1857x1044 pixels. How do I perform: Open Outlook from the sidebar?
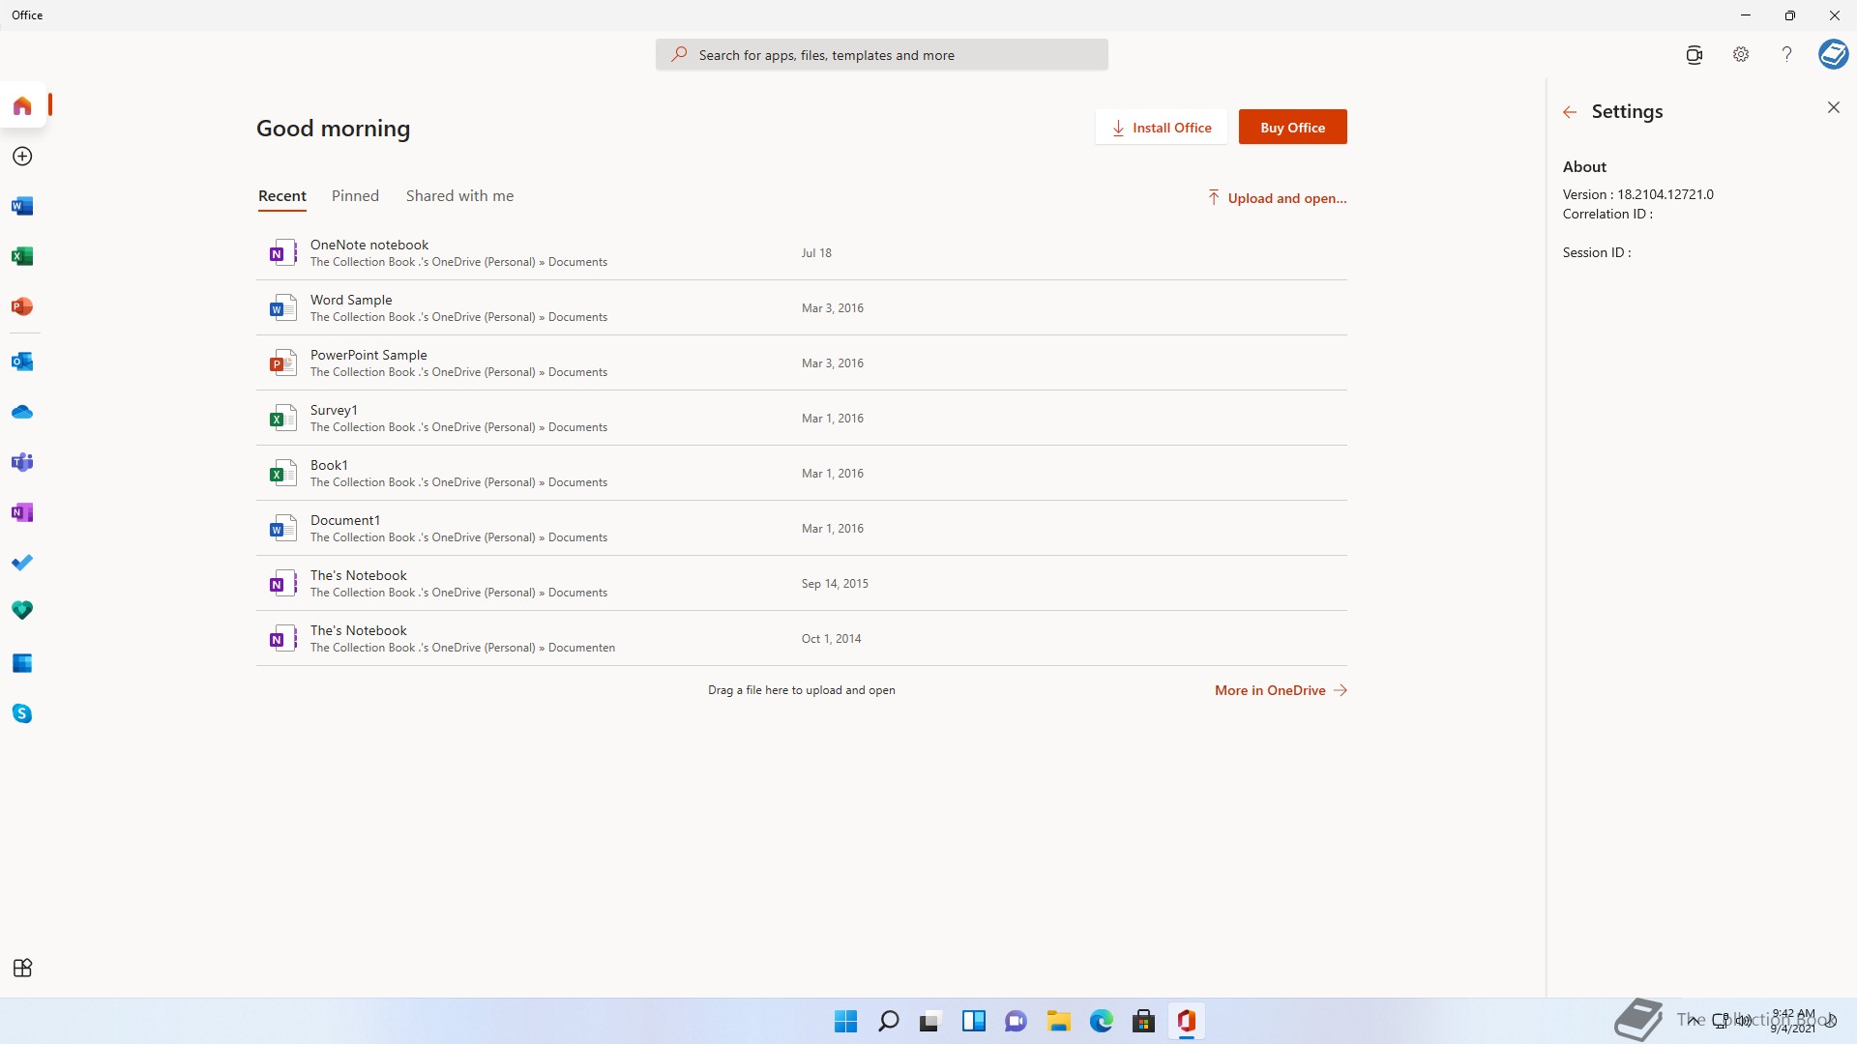[22, 362]
